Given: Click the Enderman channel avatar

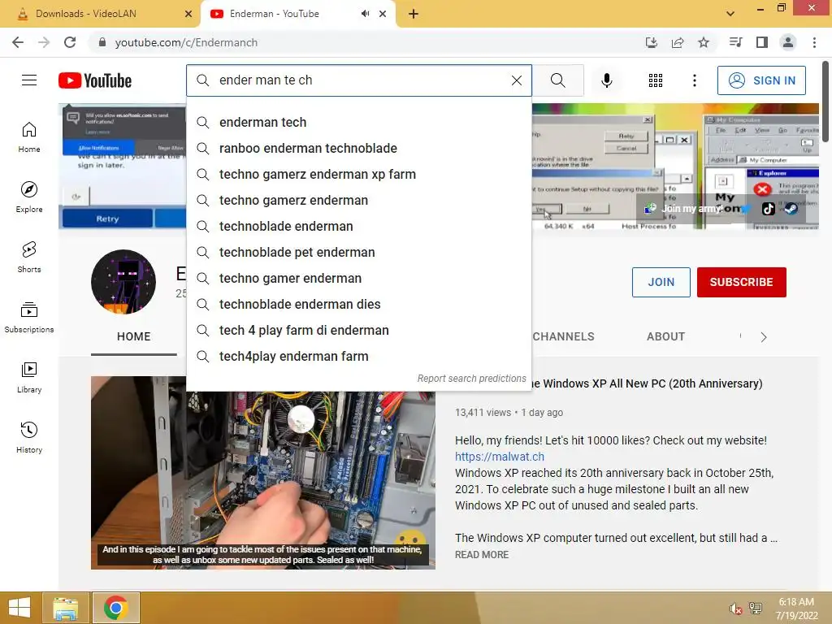Looking at the screenshot, I should [123, 282].
